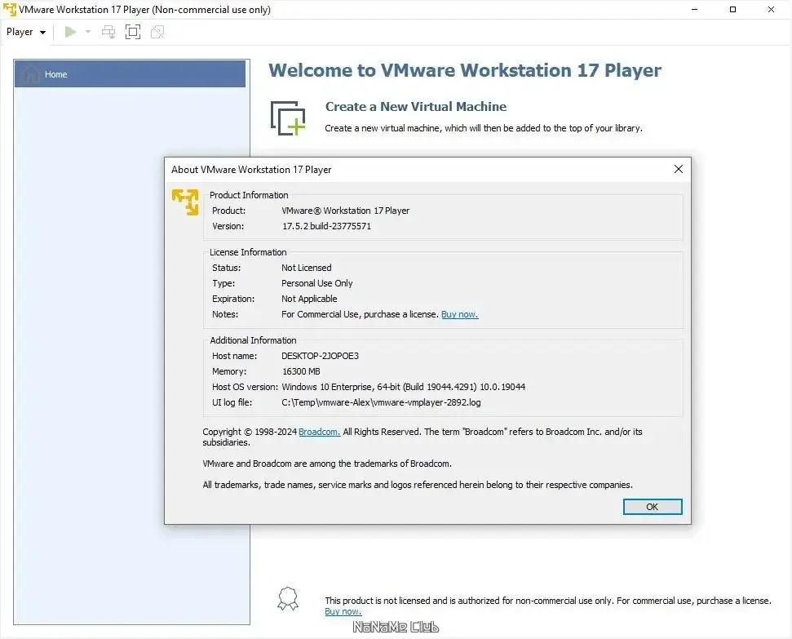
Task: Minimize the VMware Player main window
Action: click(694, 10)
